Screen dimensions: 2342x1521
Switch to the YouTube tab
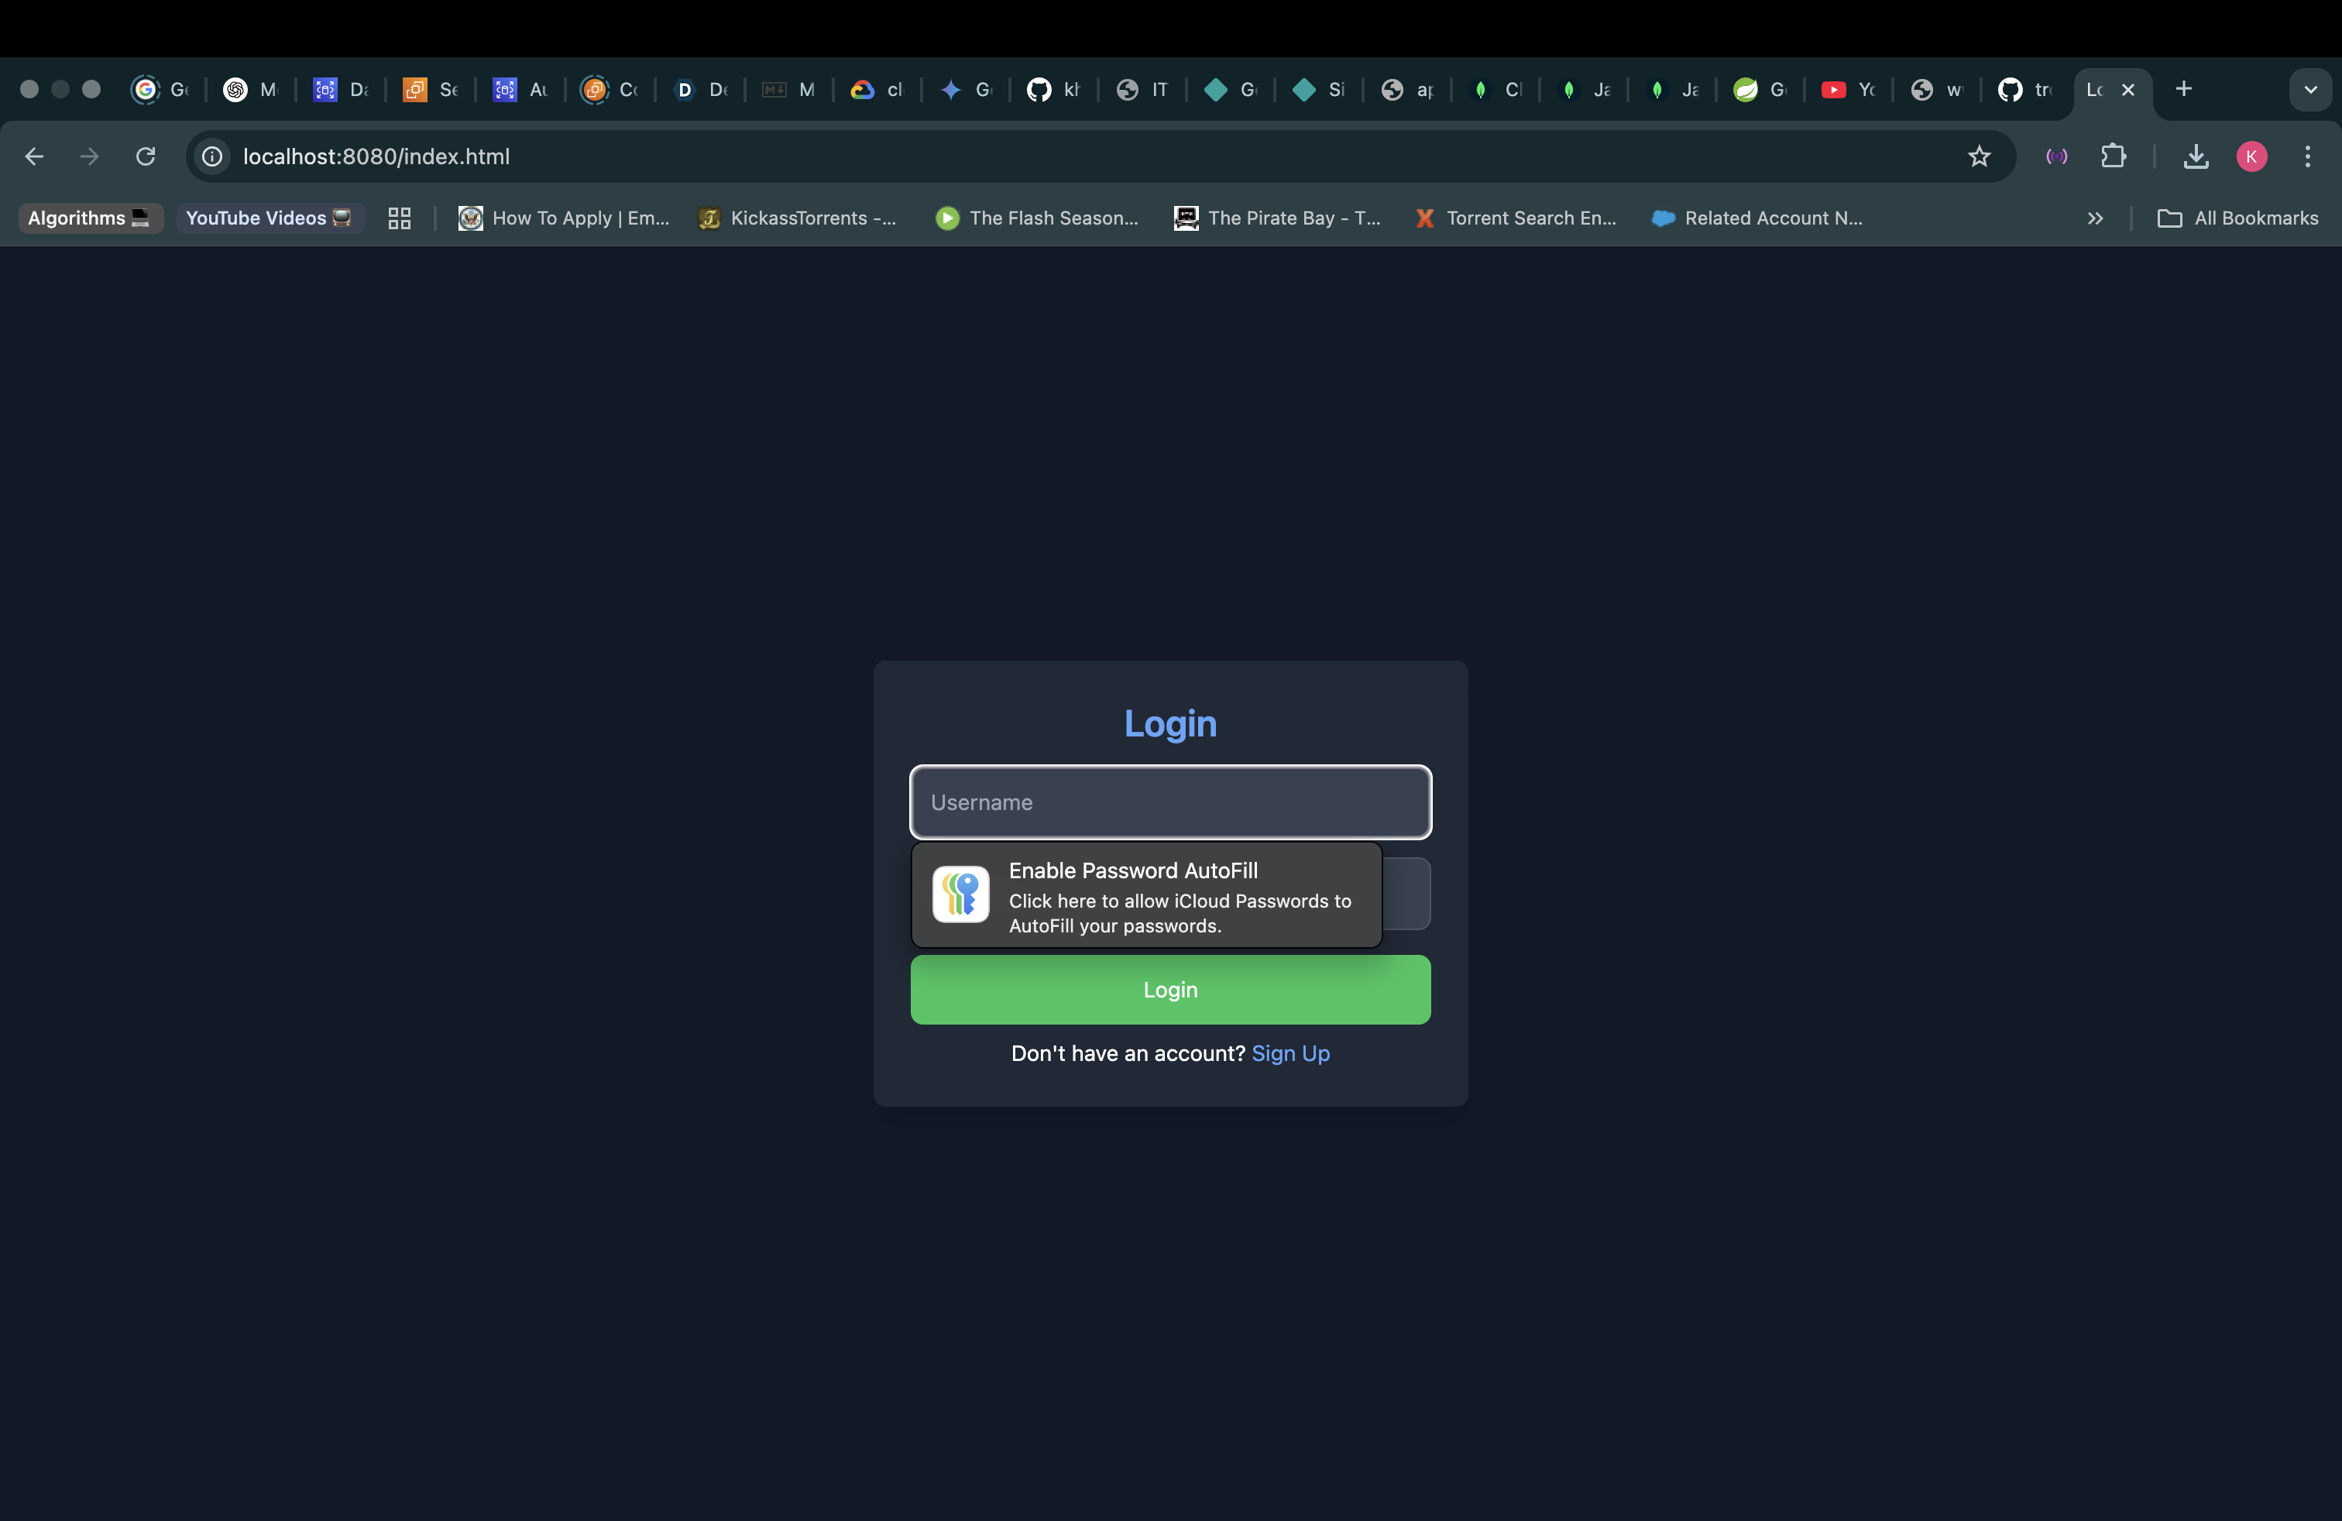(1848, 90)
